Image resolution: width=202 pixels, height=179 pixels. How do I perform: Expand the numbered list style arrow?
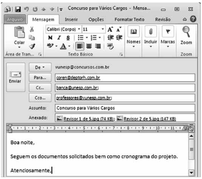(x=100, y=38)
